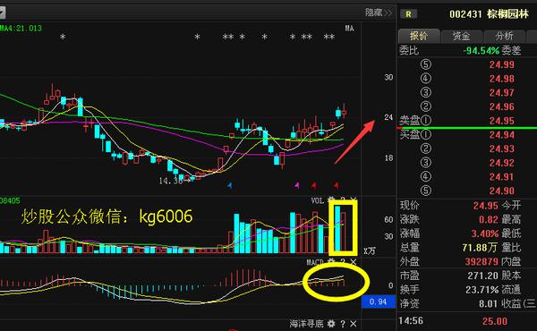Select the magenta signal arrow marker under chart
The image size is (537, 331).
297,185
